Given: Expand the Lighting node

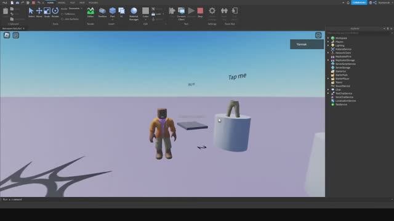Looking at the screenshot, I should [328, 45].
